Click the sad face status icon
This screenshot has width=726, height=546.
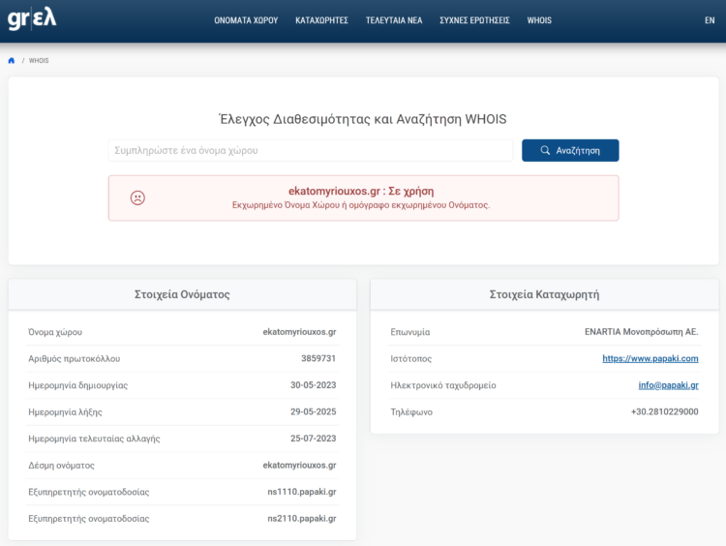click(x=137, y=197)
